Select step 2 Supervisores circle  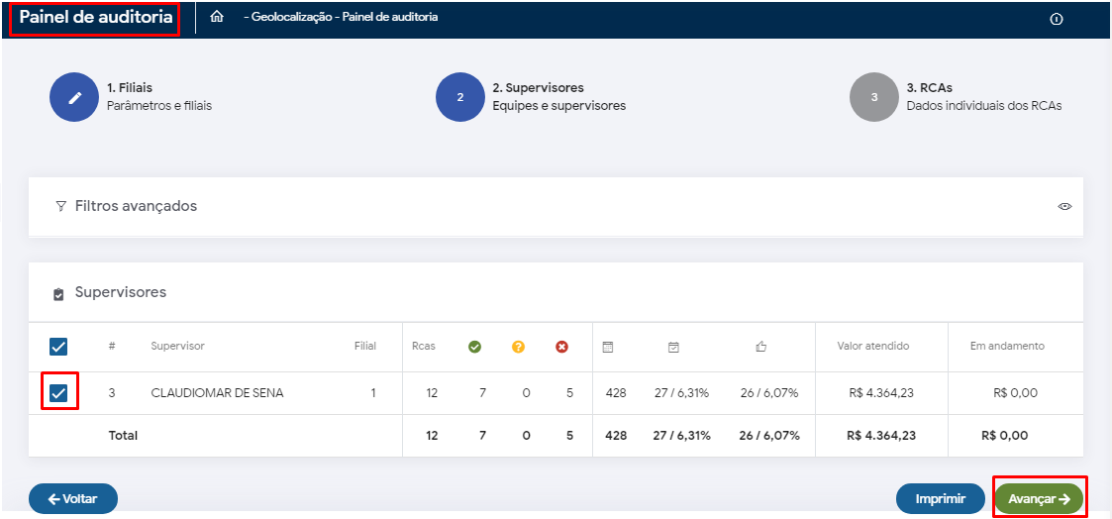(x=460, y=97)
